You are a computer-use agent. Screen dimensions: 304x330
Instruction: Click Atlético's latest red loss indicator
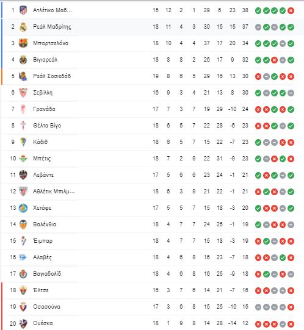pos(291,10)
